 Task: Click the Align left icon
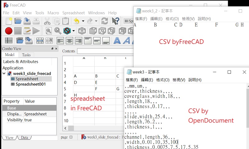60,41
